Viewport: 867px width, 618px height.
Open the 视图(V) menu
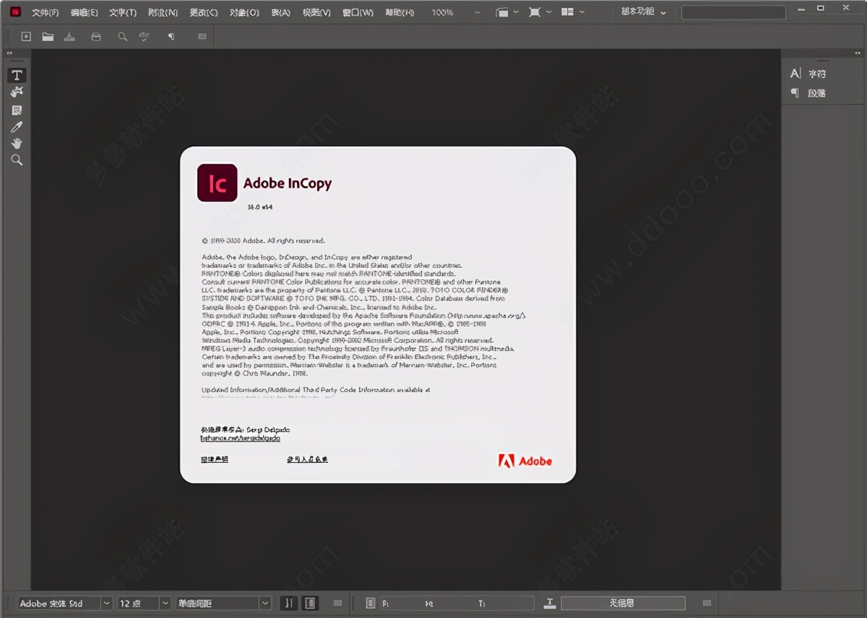point(316,12)
